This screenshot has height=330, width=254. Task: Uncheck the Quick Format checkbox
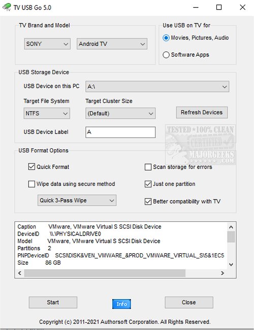(x=31, y=167)
